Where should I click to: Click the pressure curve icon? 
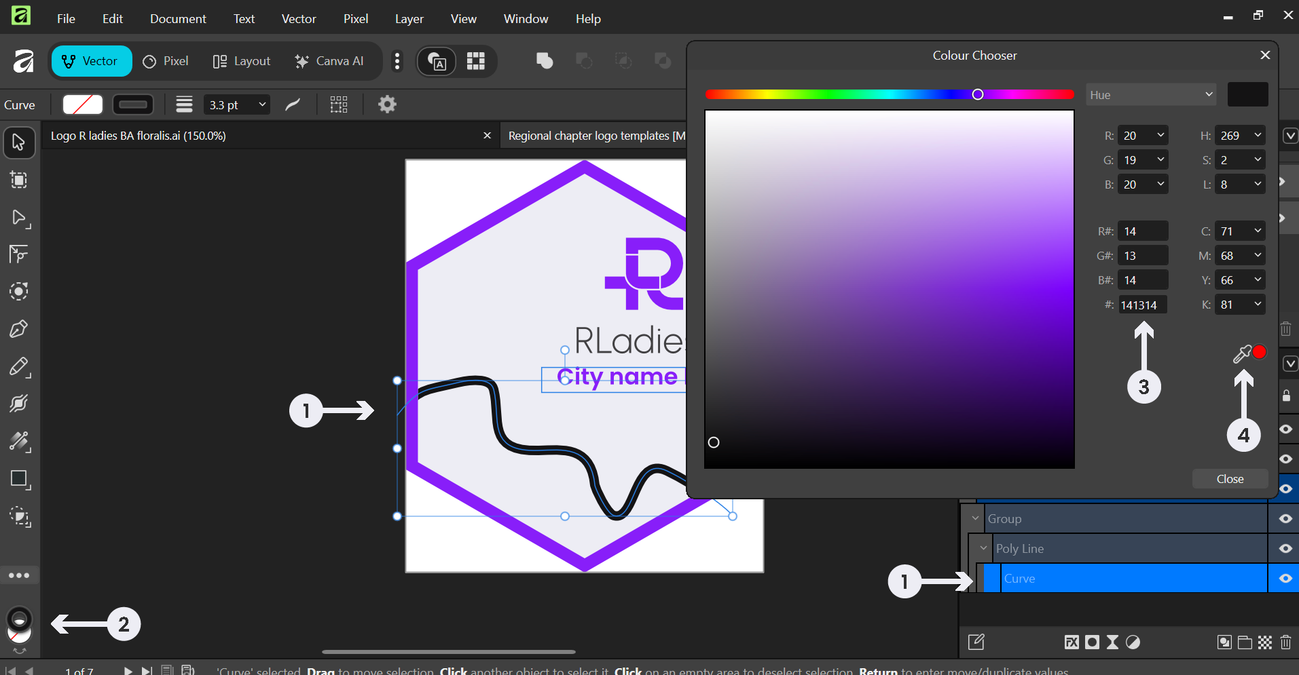point(293,104)
